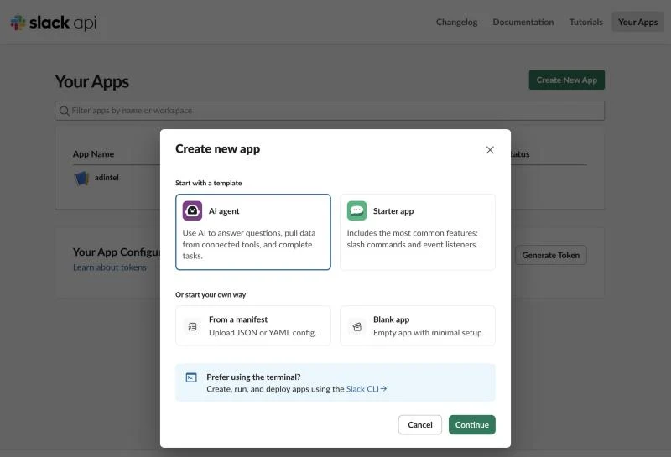
Task: Click the Blank app box icon
Action: [x=357, y=326]
